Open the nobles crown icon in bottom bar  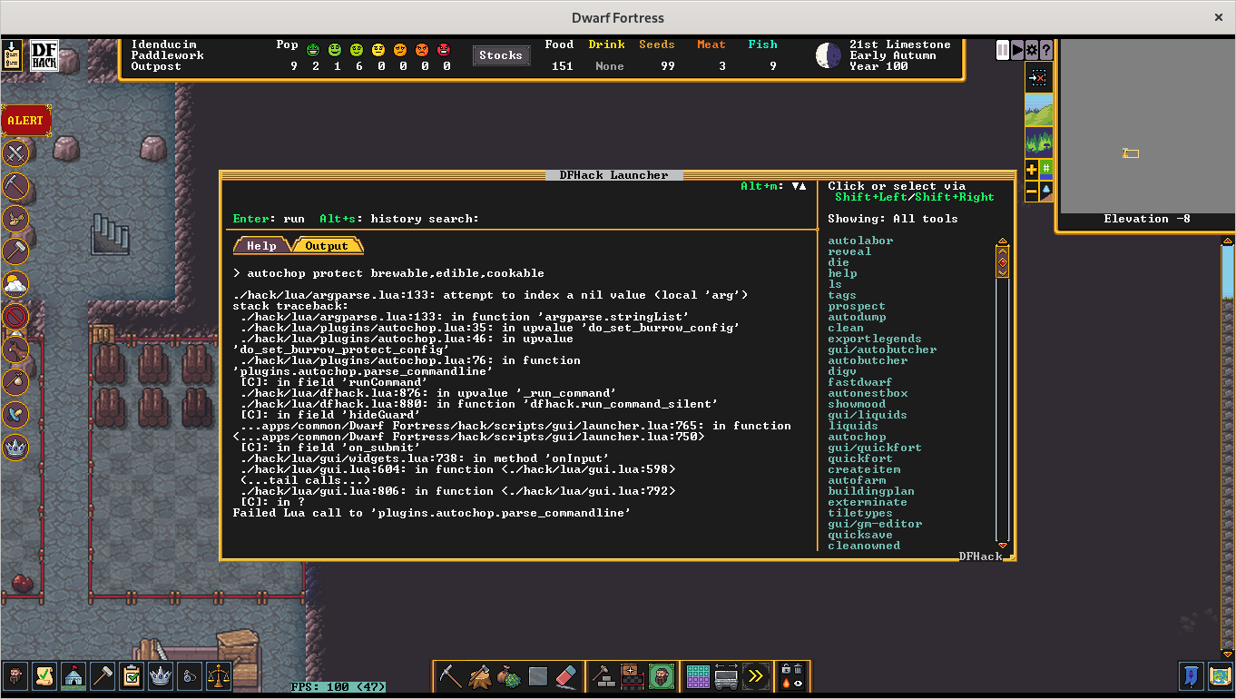coord(161,675)
